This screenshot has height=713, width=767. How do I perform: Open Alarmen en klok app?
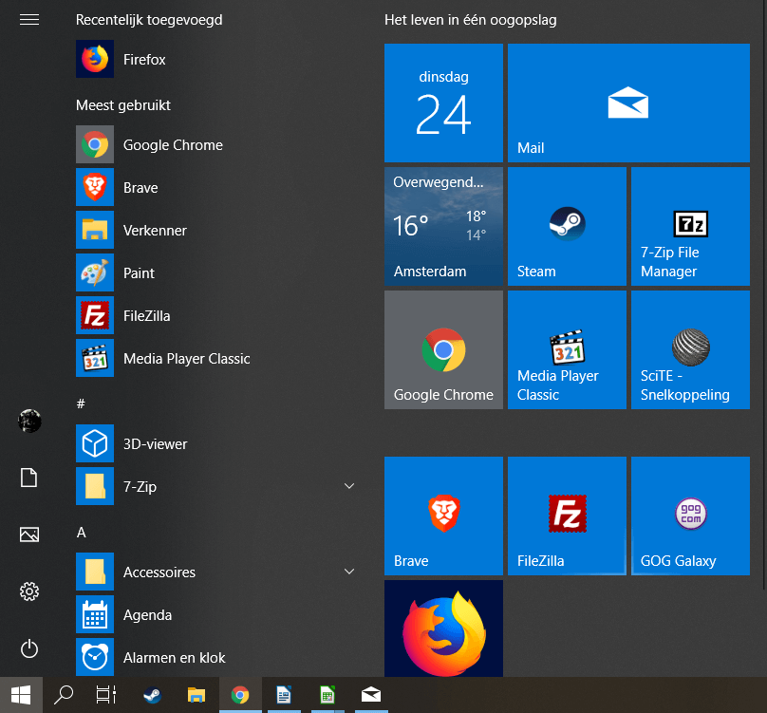pos(215,657)
